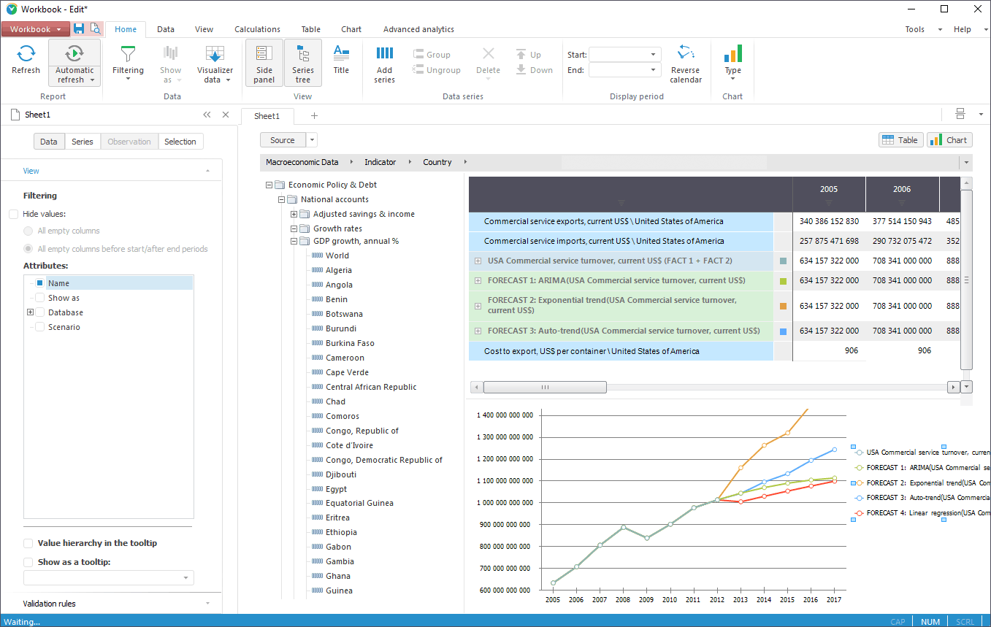Viewport: 991px width, 627px height.
Task: Open the Calculations ribbon tab
Action: [x=257, y=29]
